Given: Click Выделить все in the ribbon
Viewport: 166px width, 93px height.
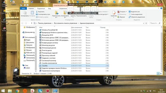Looking at the screenshot, I should point(134,12).
